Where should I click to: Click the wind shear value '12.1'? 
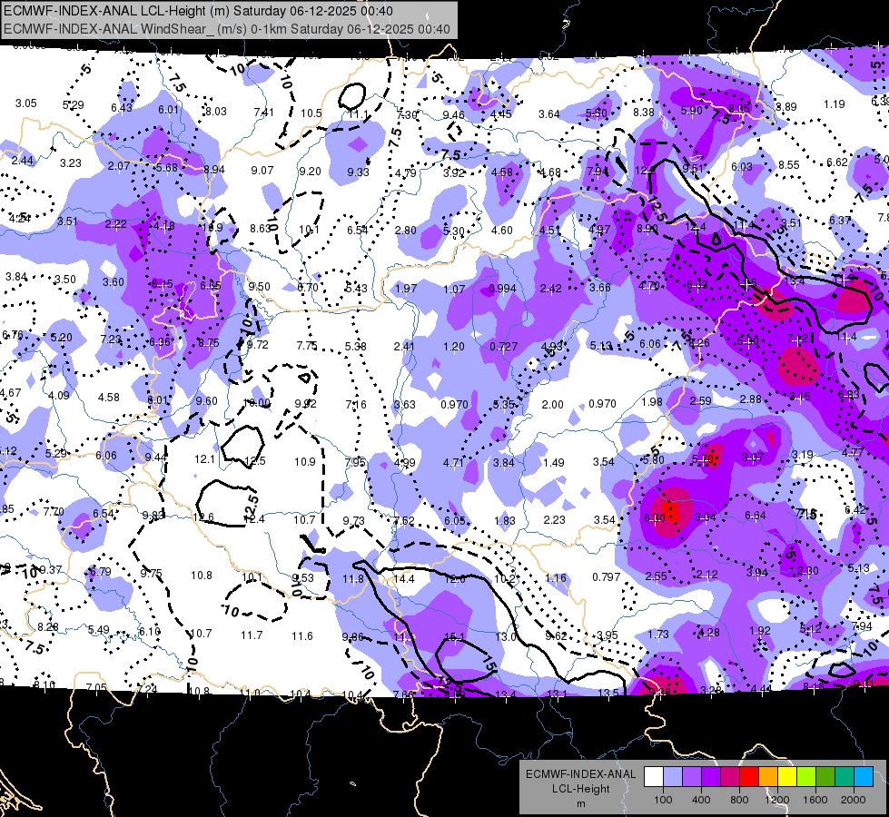(x=204, y=459)
